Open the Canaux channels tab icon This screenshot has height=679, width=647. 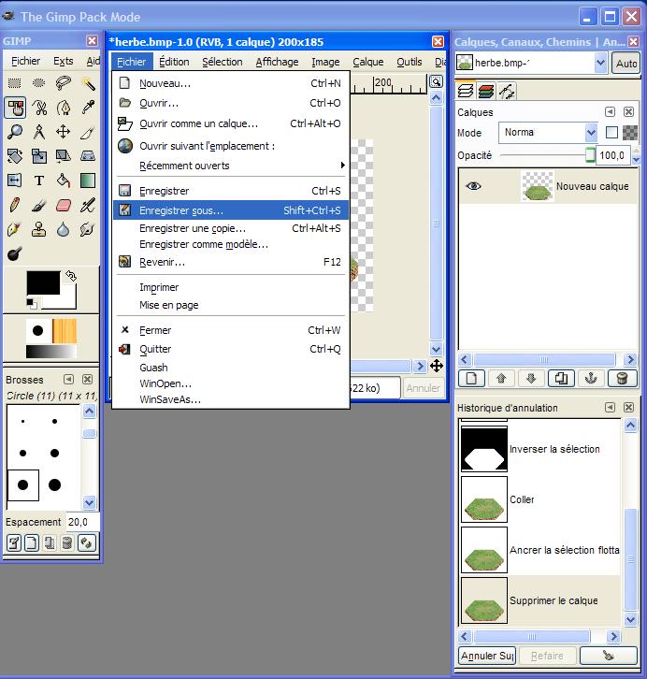[x=486, y=92]
